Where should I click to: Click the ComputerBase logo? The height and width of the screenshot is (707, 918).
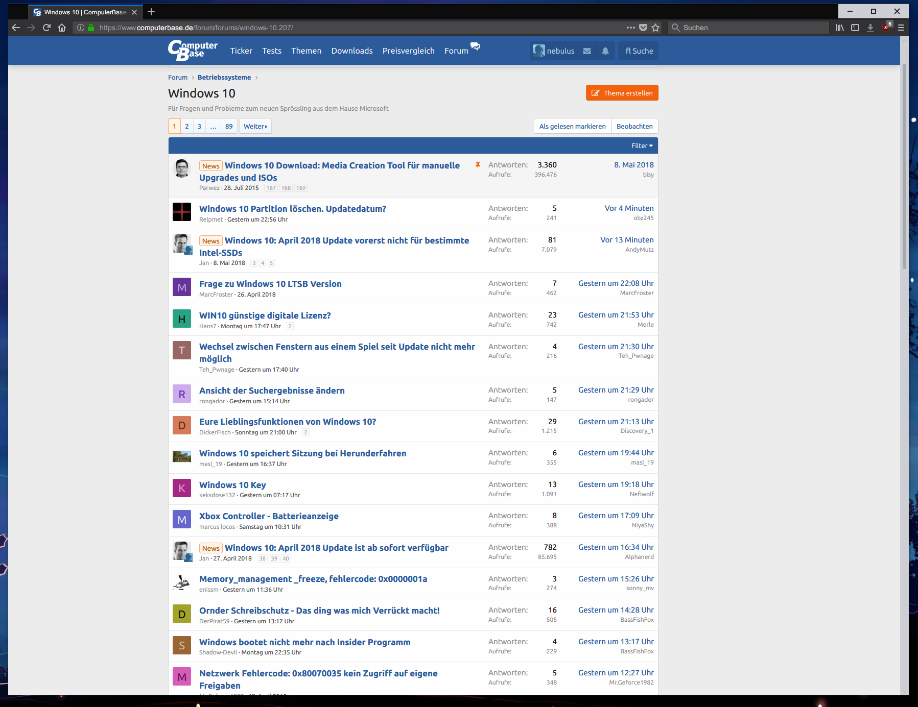[x=193, y=50]
